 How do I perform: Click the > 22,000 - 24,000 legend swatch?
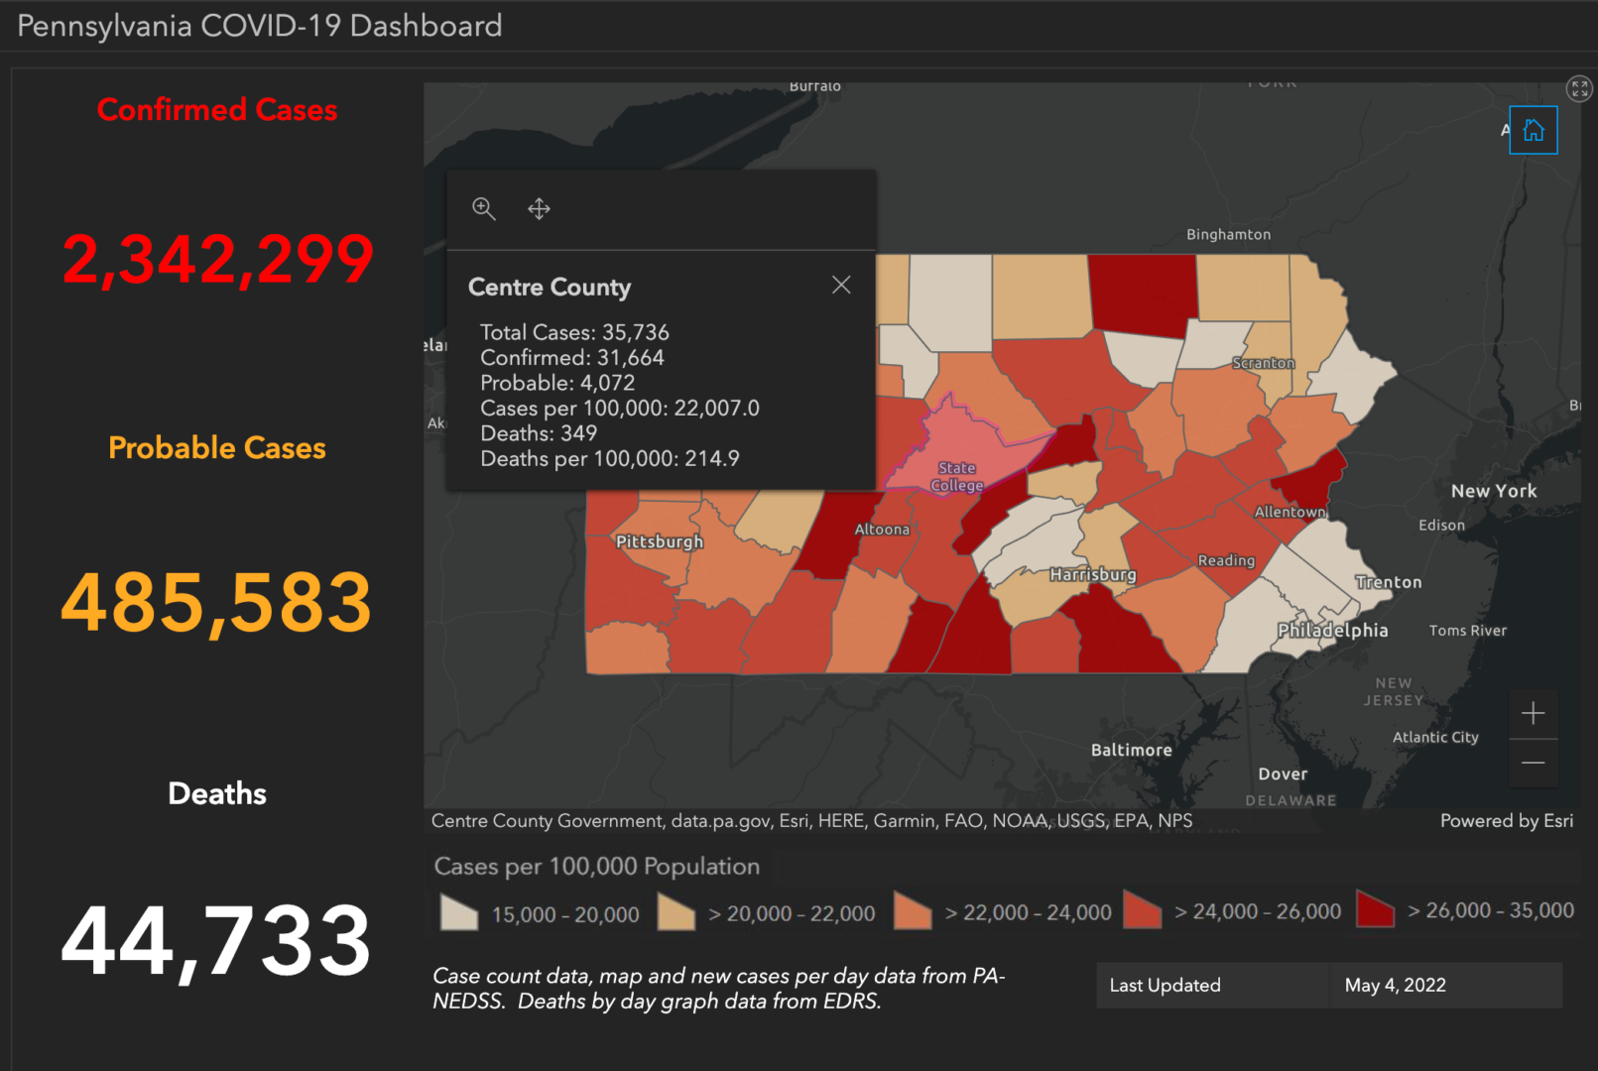pos(913,910)
